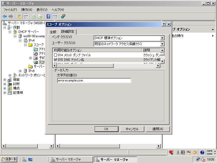Enable the 014 メリット ダンプ ファイル checkbox
The height and width of the screenshot is (163, 217).
coord(56,55)
